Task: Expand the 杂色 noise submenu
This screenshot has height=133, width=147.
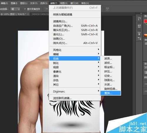Action: coord(75,80)
